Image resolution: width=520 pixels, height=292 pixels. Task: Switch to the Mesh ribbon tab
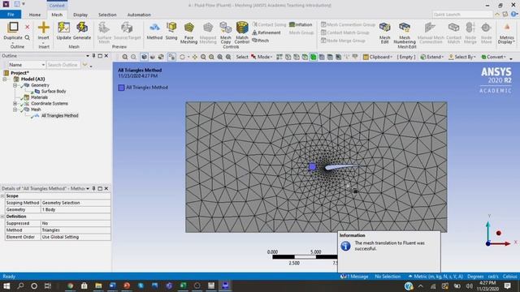click(57, 15)
